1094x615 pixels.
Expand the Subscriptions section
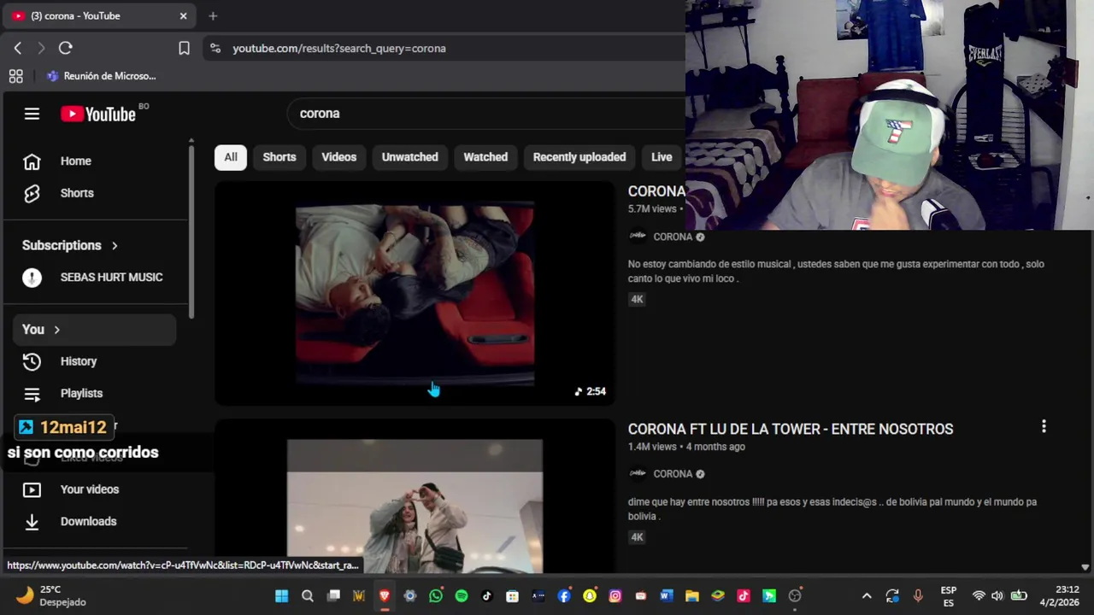(x=70, y=245)
